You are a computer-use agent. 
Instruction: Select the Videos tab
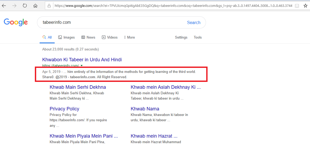pos(110,38)
